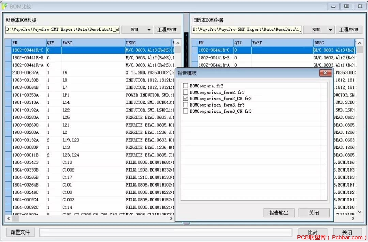
Task: Click right arrow of old table horizontal scrollbar
Action: coord(353,218)
